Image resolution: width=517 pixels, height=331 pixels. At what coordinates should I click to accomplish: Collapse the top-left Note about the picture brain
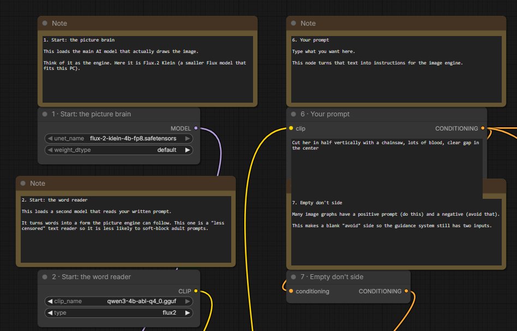pos(45,23)
